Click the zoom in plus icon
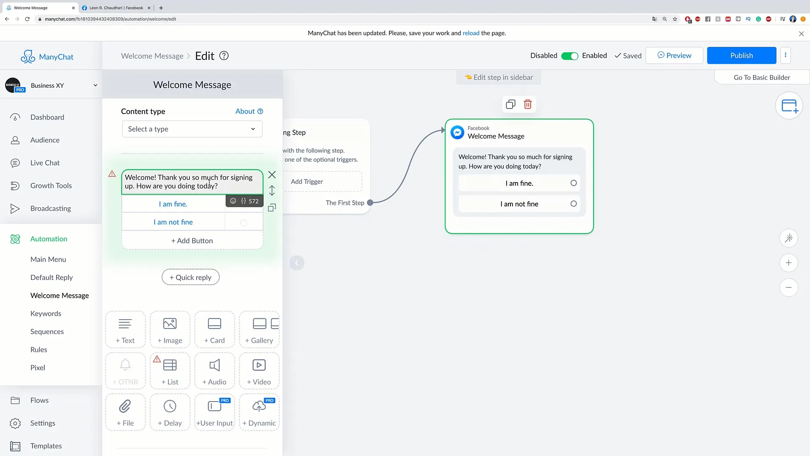810x456 pixels. pos(789,263)
